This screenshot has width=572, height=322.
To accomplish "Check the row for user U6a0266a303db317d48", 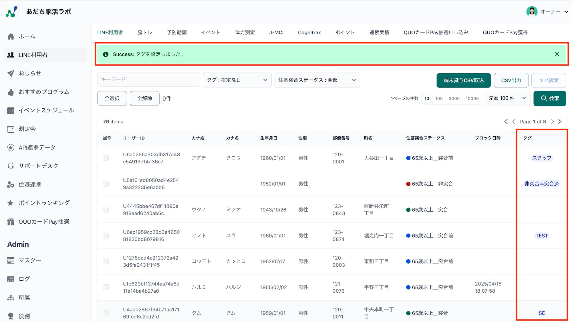I will tap(106, 158).
